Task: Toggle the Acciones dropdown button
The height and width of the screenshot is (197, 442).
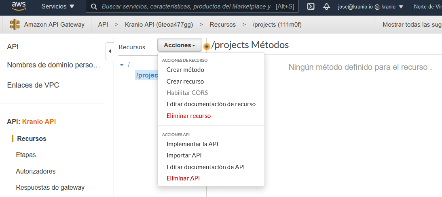Action: (x=180, y=45)
